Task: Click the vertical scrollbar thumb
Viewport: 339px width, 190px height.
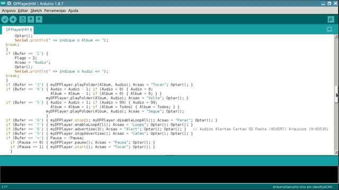Action: coord(336,94)
